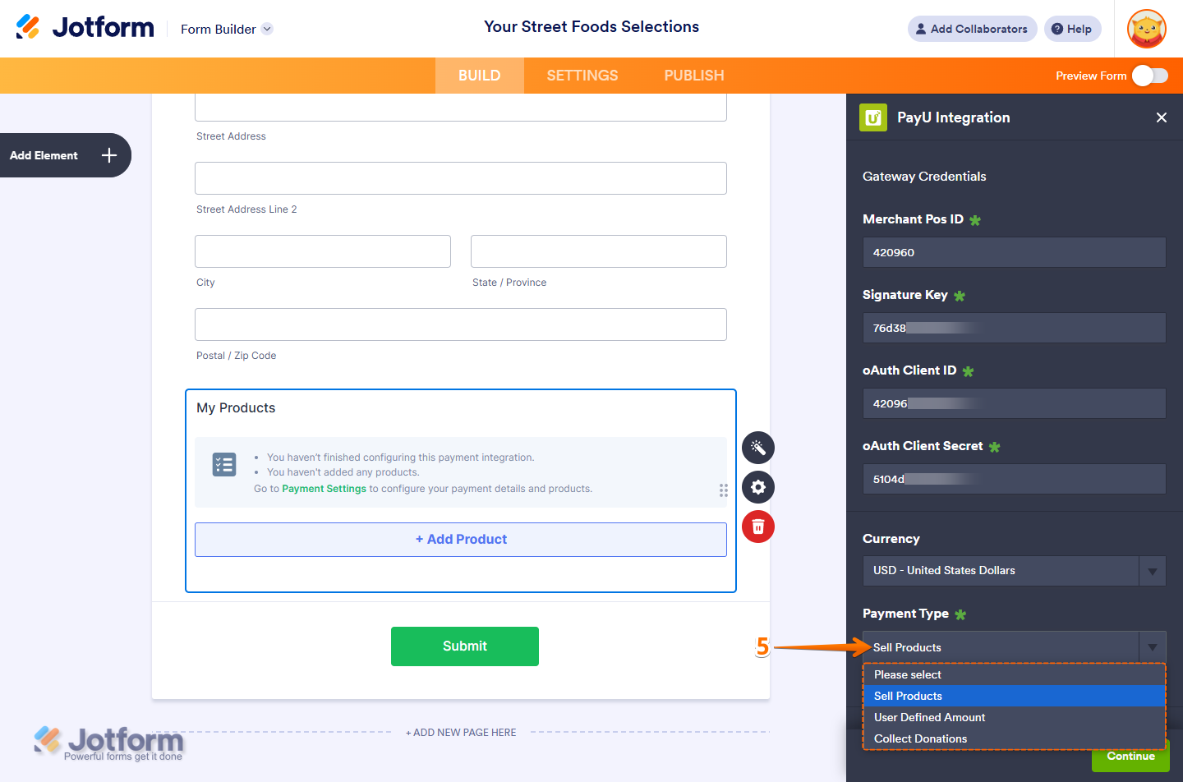Delete My Products field using trash icon

pos(757,527)
